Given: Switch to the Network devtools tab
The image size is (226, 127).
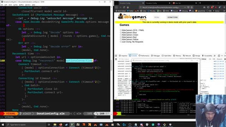Looking at the screenshot, I should pos(187,56).
